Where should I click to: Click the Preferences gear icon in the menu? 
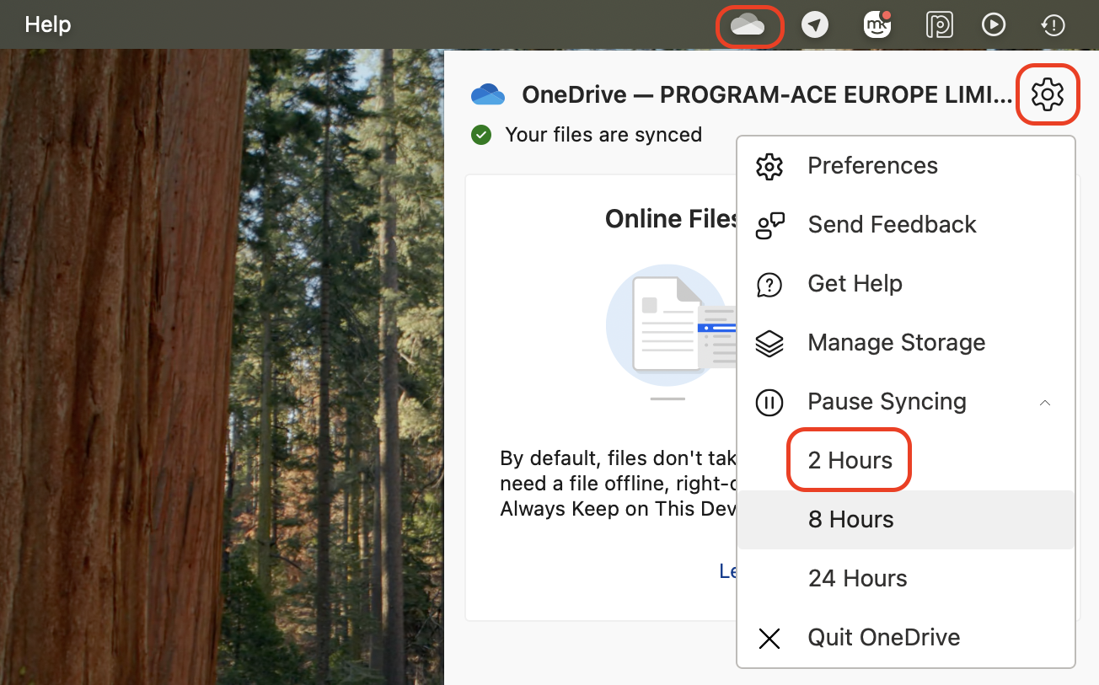pos(769,166)
